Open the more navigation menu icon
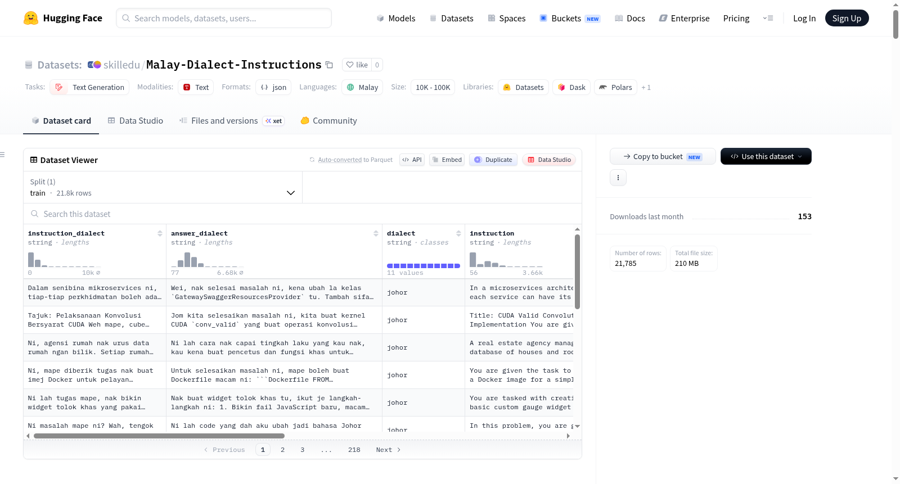Image resolution: width=900 pixels, height=484 pixels. point(768,18)
